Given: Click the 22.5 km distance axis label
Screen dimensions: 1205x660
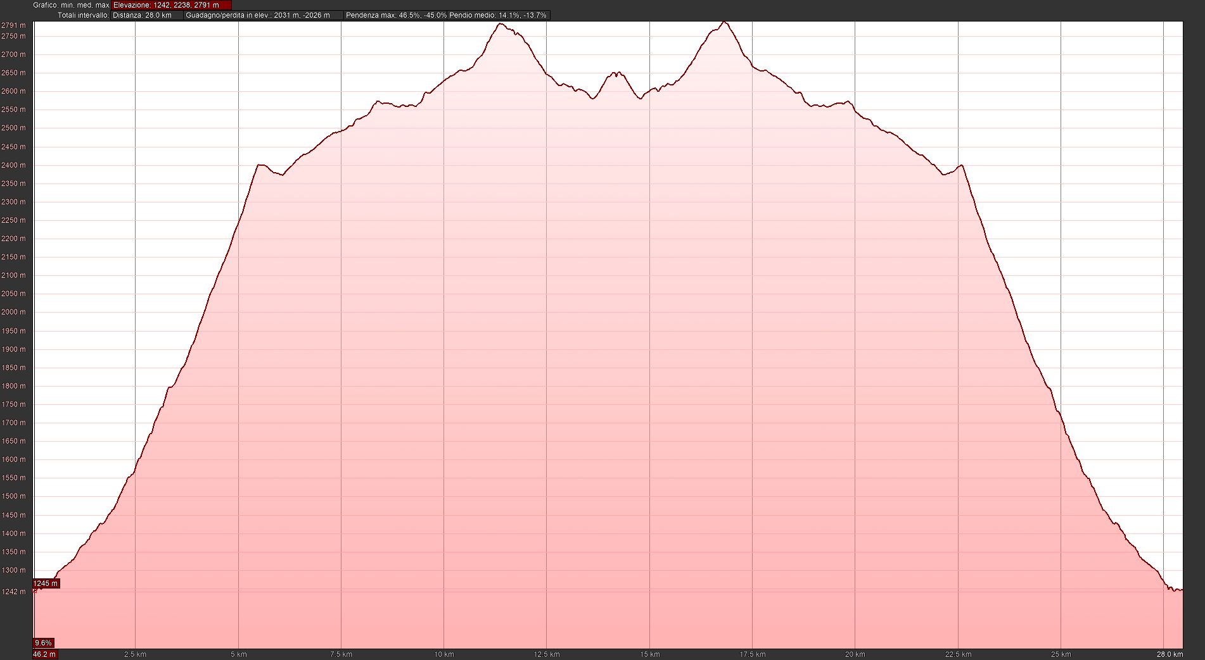Looking at the screenshot, I should [958, 654].
